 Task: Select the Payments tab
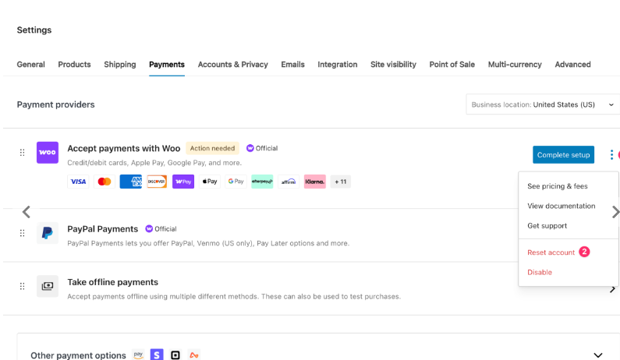(x=167, y=65)
